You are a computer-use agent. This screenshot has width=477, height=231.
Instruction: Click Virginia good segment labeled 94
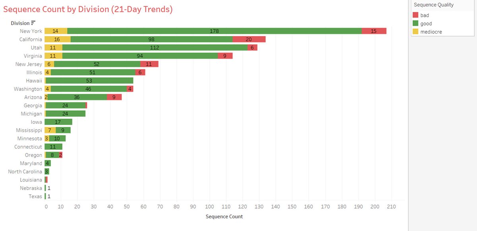point(140,56)
